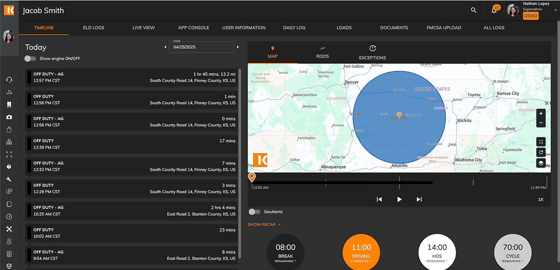
Task: Toggle map fullscreen view
Action: point(541,142)
